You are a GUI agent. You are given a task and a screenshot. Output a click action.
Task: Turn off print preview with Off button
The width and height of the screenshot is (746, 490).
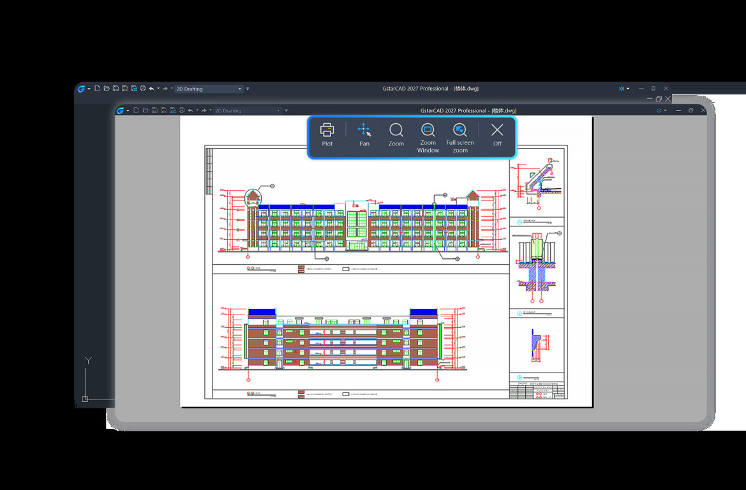(497, 135)
